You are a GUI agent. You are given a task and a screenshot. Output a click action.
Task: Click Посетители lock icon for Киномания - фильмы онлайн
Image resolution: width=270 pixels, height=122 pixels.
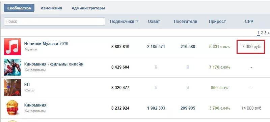point(188,67)
